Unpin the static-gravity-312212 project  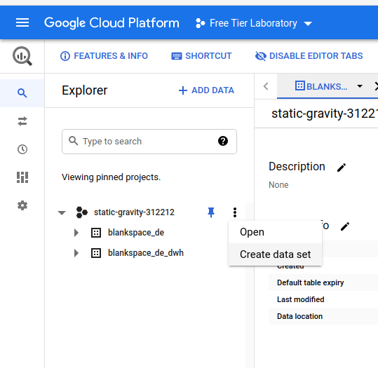click(211, 212)
